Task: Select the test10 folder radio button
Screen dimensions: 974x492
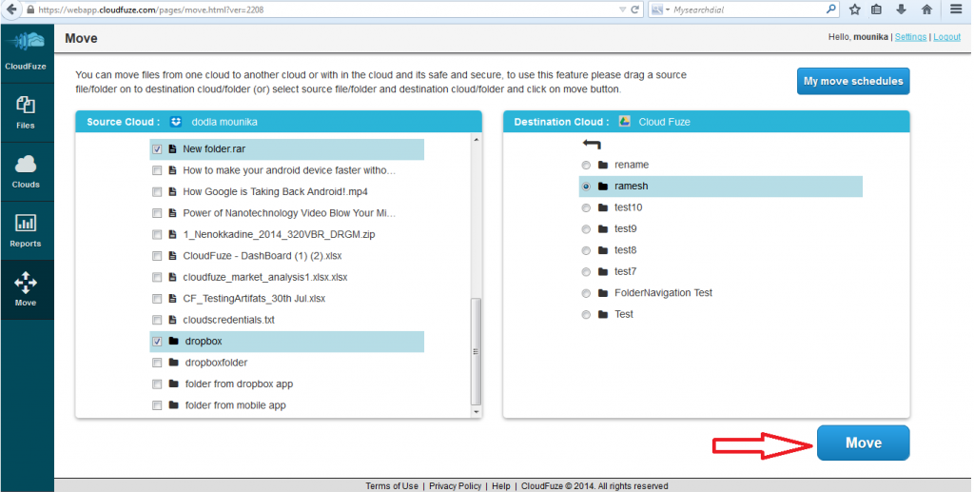Action: click(586, 208)
